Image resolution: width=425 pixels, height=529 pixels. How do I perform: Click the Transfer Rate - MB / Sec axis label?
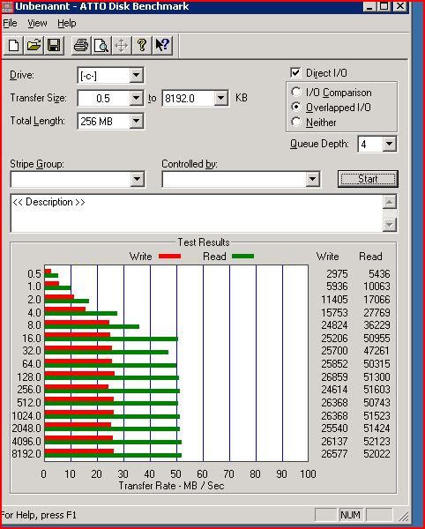point(171,486)
